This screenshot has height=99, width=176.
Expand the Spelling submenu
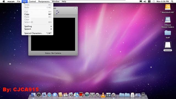[x=37, y=26]
